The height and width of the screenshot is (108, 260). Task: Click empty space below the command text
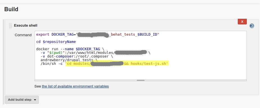coord(141,73)
